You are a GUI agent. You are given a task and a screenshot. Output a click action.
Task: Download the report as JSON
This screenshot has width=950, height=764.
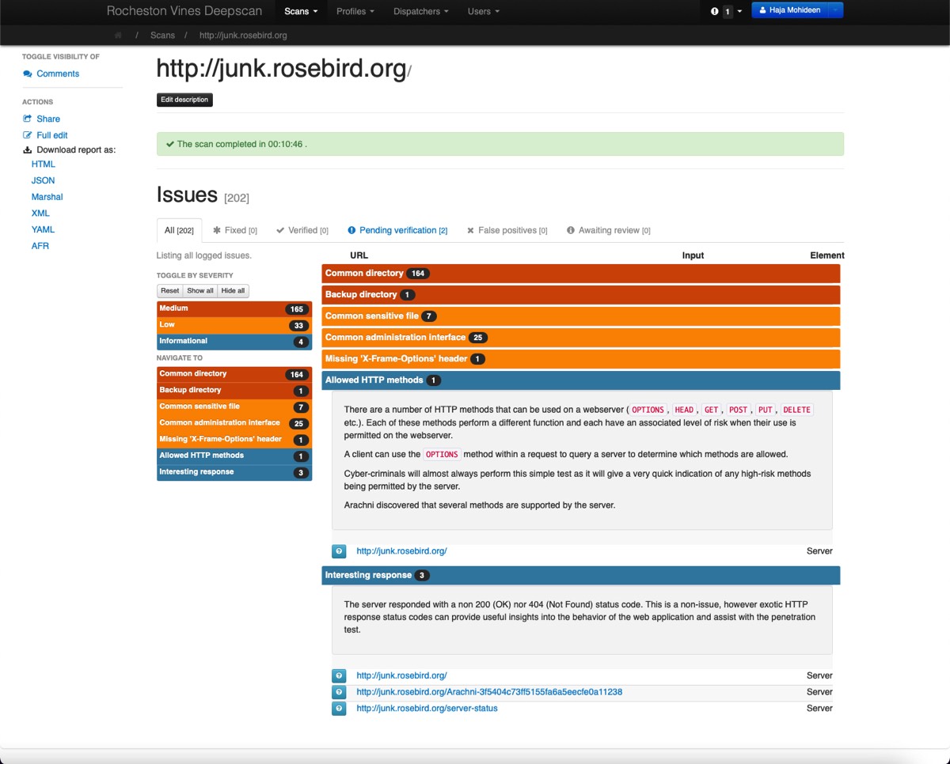coord(43,180)
